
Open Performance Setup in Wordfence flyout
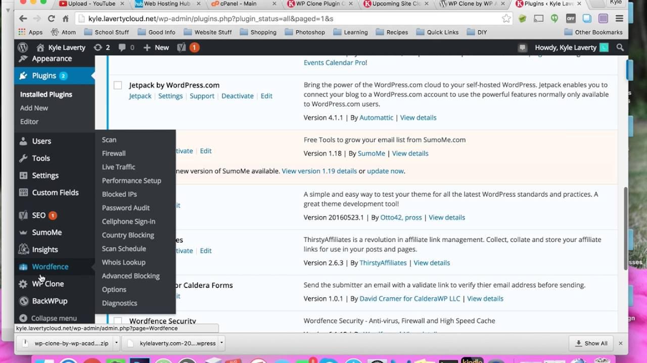(x=131, y=180)
